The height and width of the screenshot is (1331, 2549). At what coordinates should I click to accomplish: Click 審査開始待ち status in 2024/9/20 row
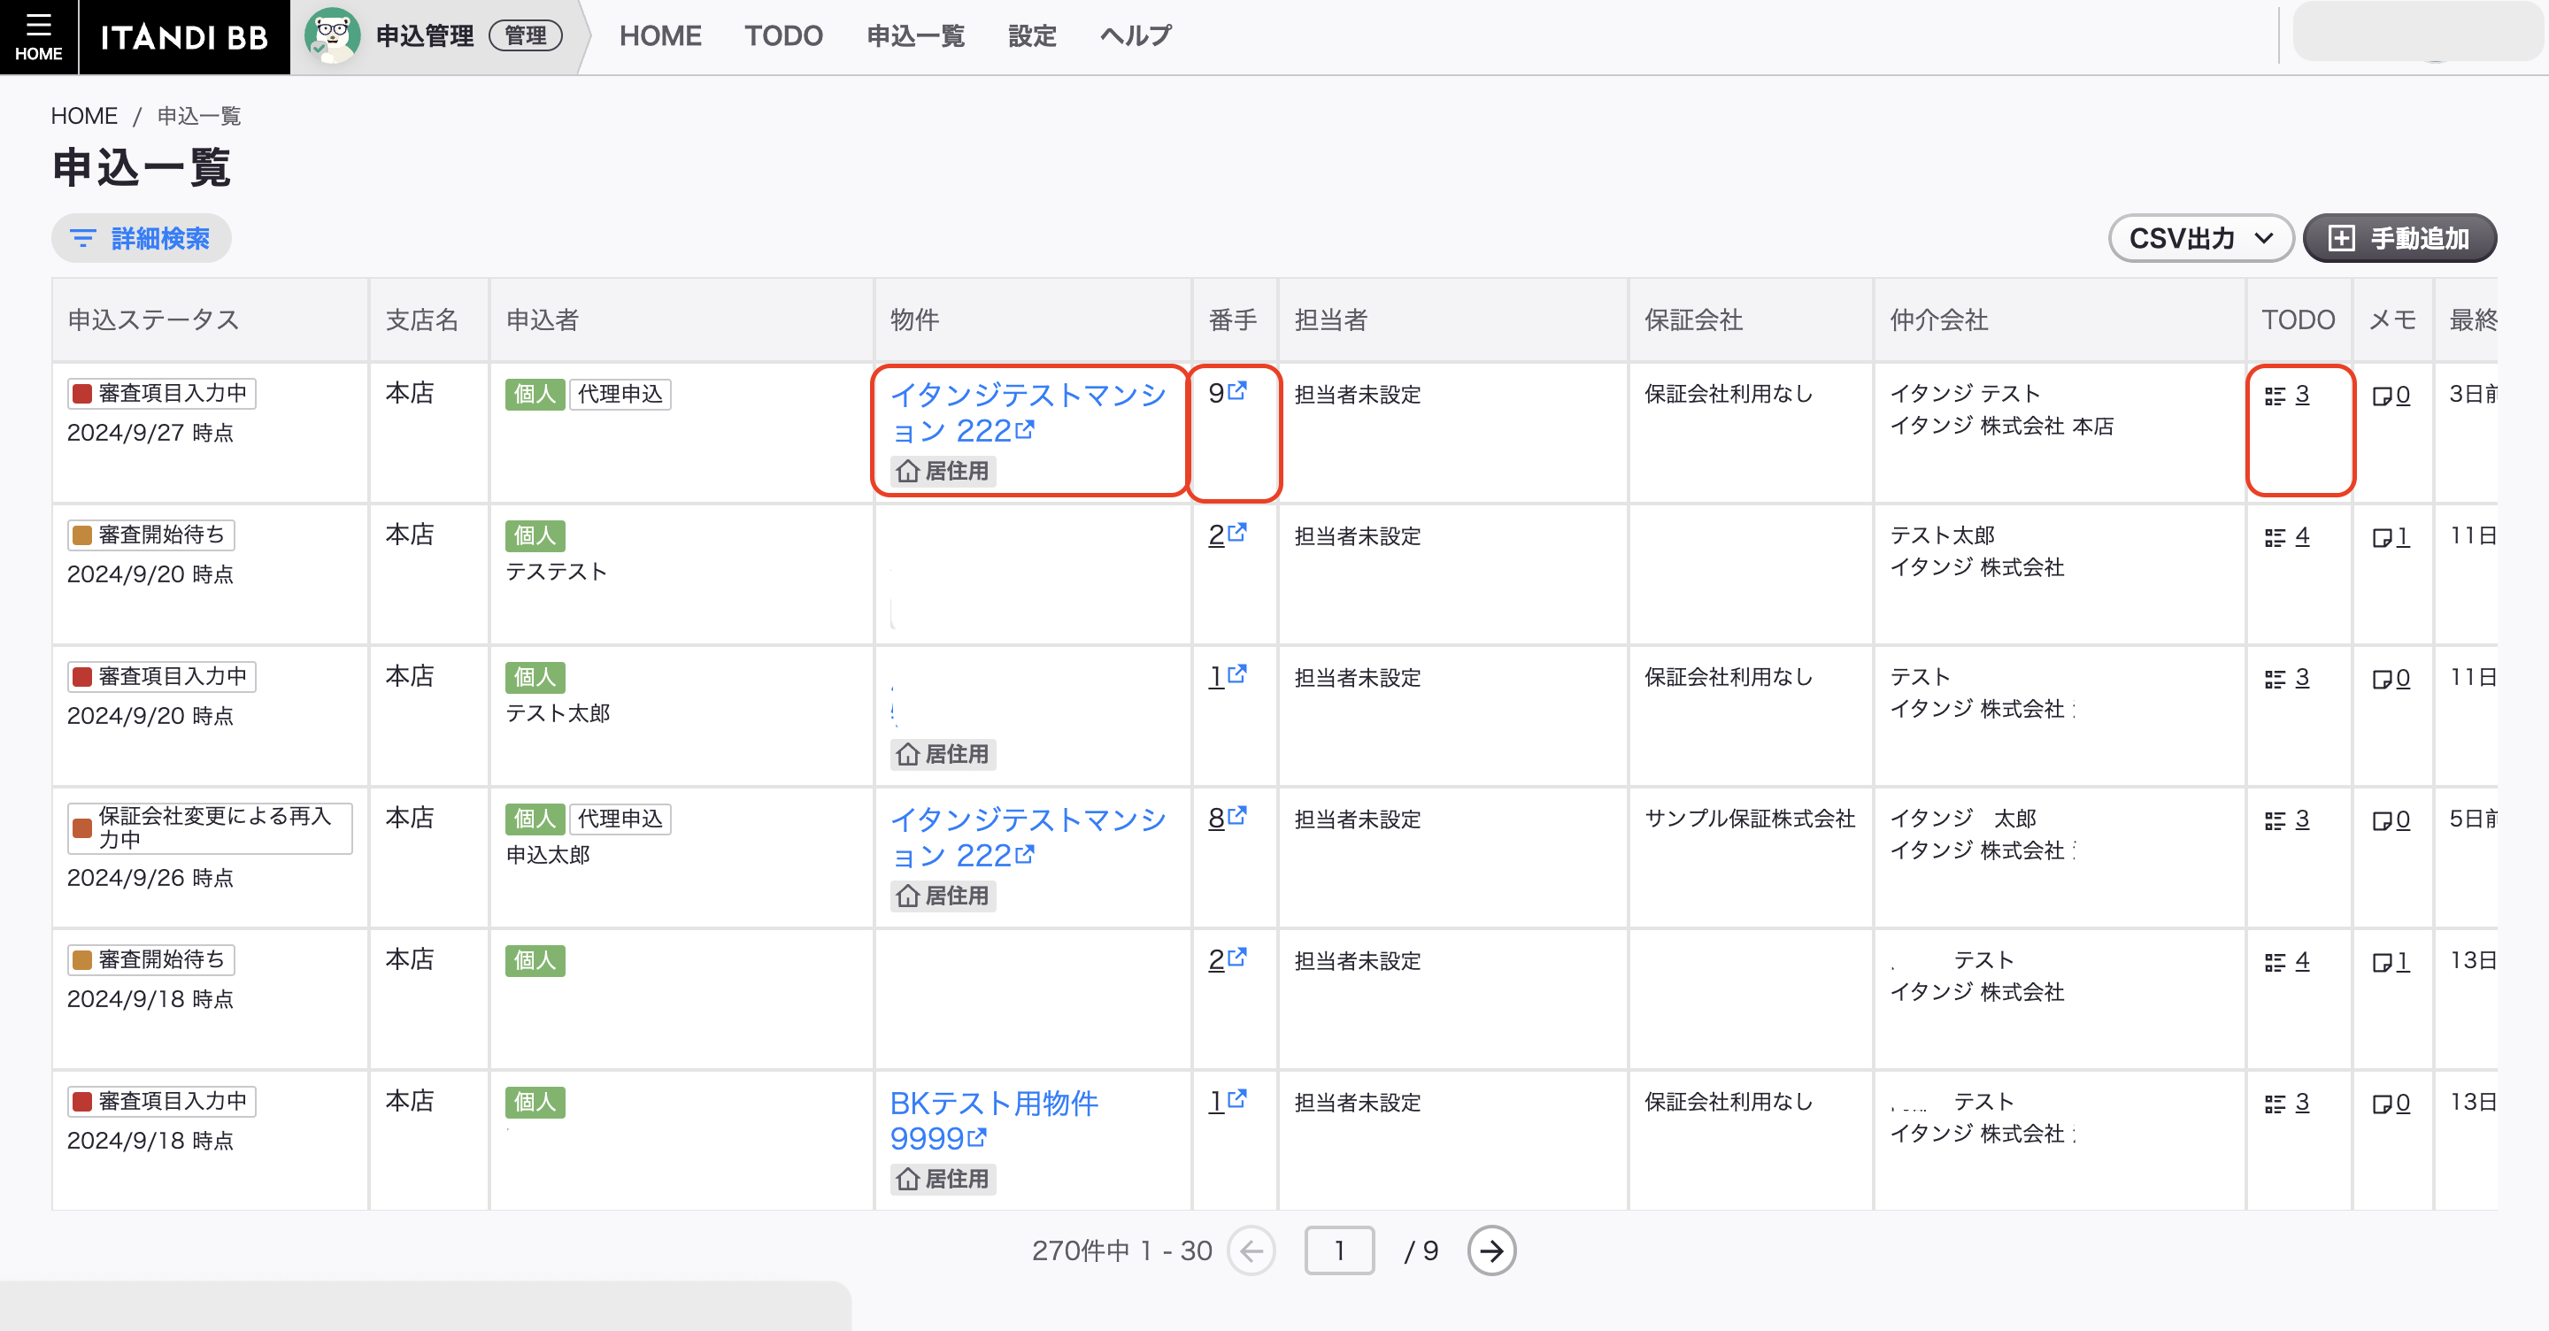click(150, 535)
